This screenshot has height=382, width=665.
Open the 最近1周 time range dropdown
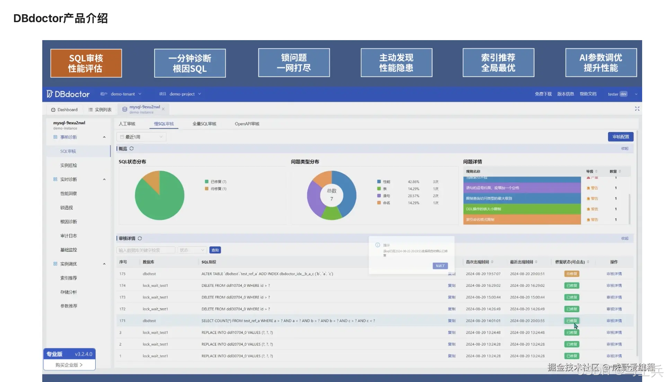141,137
